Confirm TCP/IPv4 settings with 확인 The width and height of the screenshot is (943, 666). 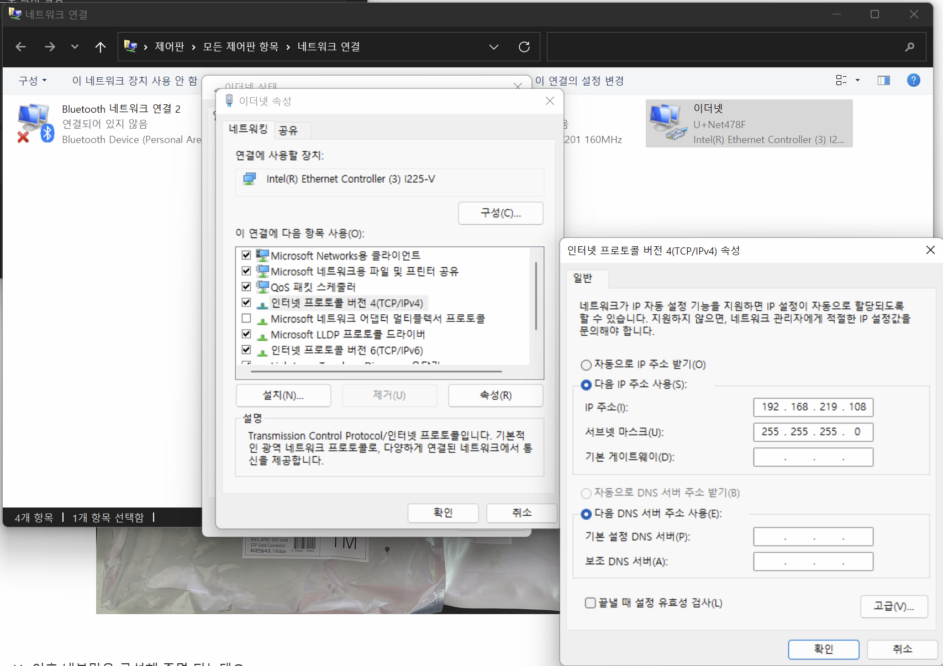tap(824, 649)
